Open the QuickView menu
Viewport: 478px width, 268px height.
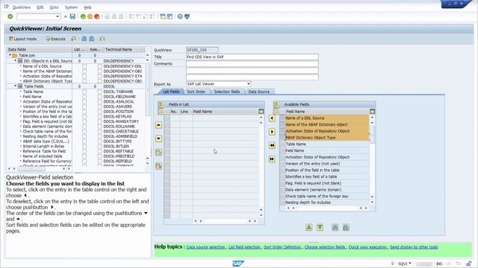(x=22, y=7)
